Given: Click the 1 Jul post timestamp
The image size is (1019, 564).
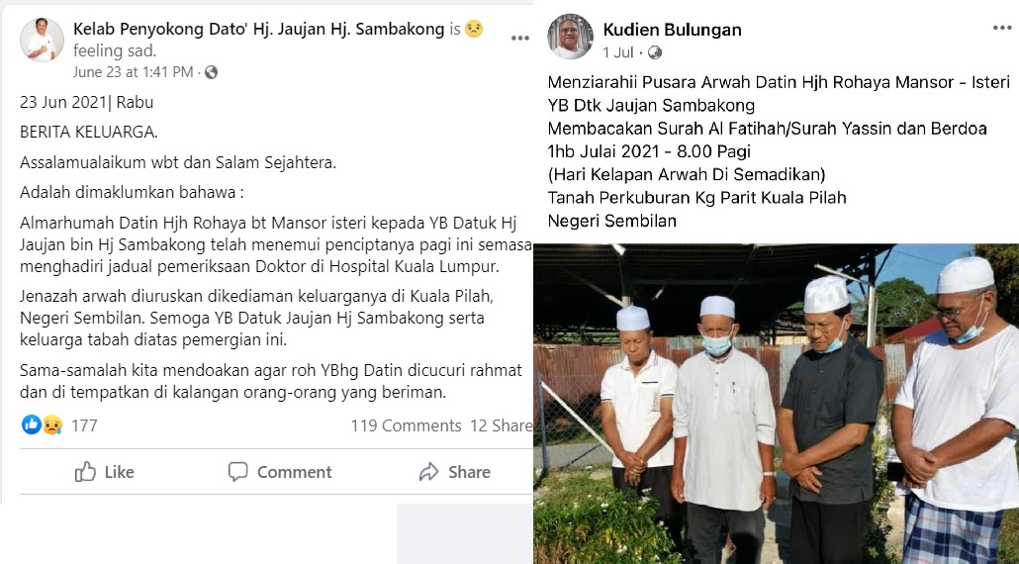Looking at the screenshot, I should [x=618, y=52].
